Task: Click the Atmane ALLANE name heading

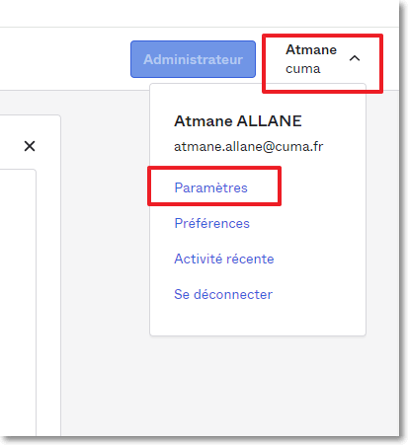Action: [238, 121]
